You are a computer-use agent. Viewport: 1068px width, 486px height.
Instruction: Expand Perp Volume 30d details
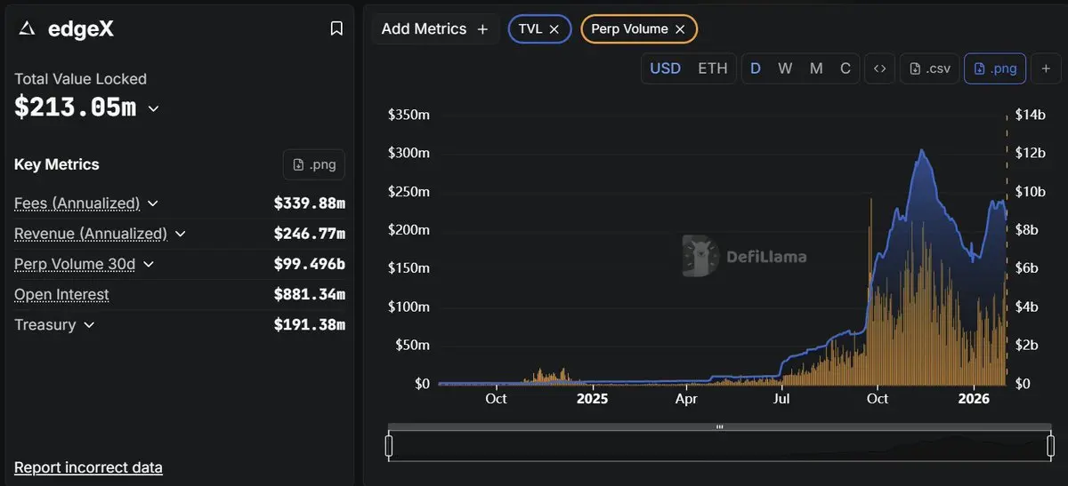(x=149, y=264)
